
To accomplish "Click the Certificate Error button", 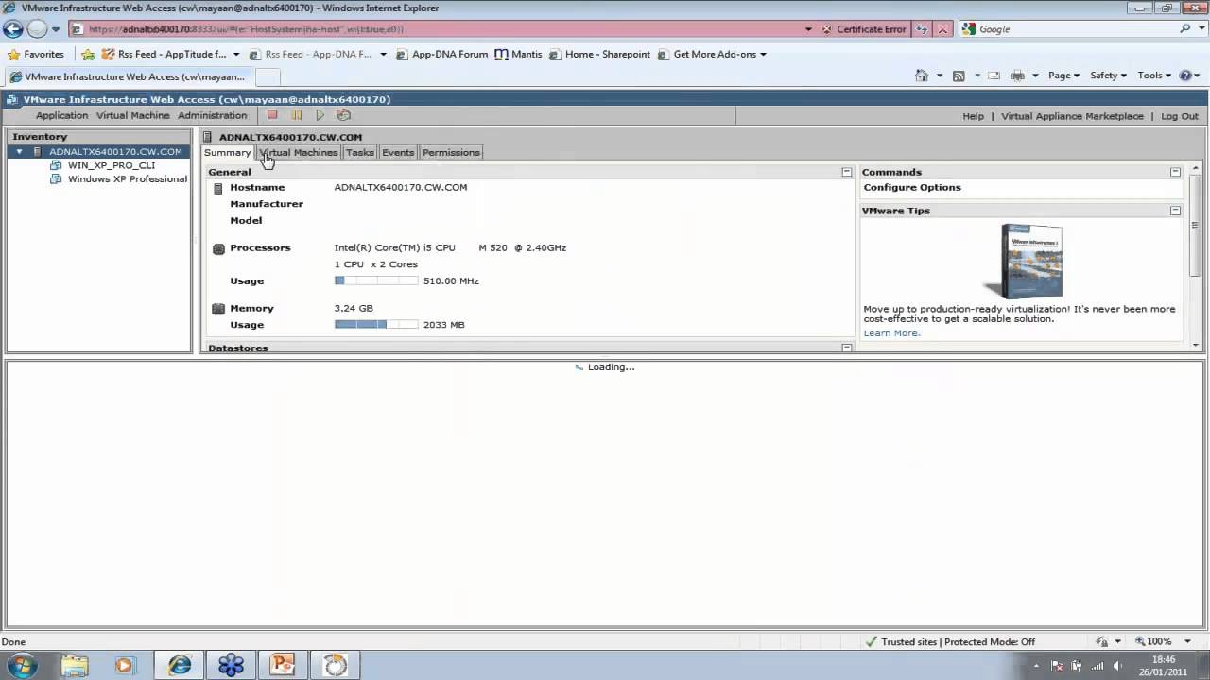I will point(863,29).
